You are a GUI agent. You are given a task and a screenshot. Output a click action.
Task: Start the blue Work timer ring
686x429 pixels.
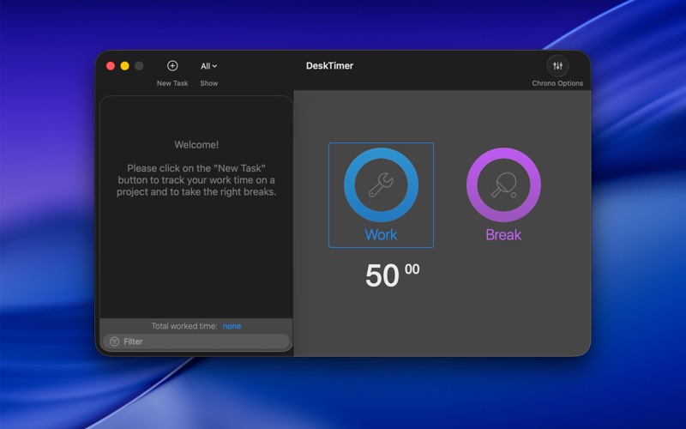(x=381, y=184)
